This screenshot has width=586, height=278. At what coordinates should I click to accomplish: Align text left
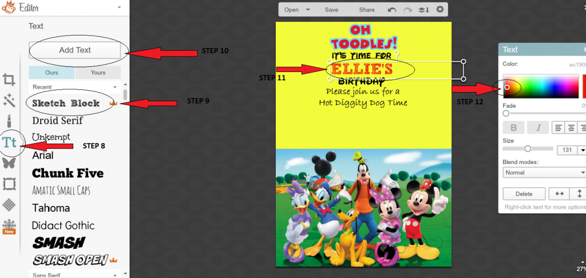tap(559, 128)
